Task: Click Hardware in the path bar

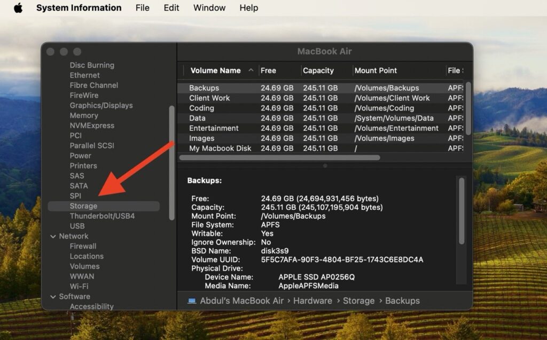Action: pos(312,301)
